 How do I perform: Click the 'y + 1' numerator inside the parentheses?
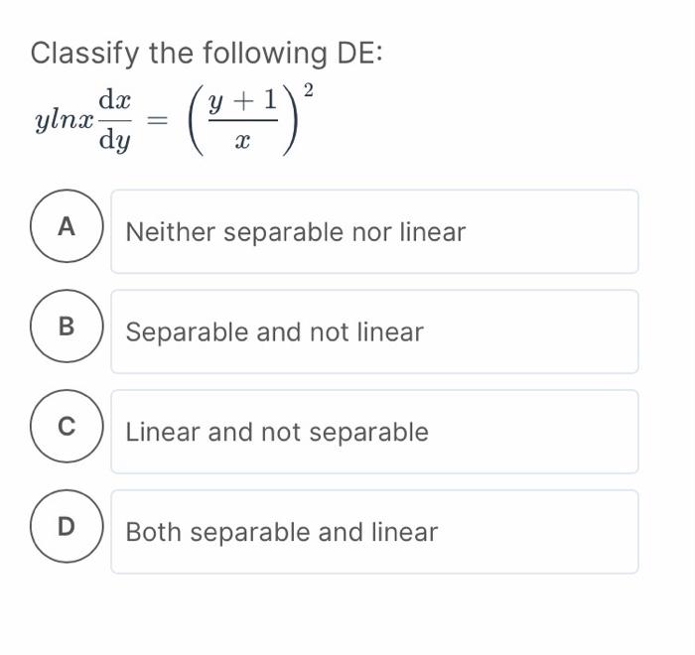[243, 101]
